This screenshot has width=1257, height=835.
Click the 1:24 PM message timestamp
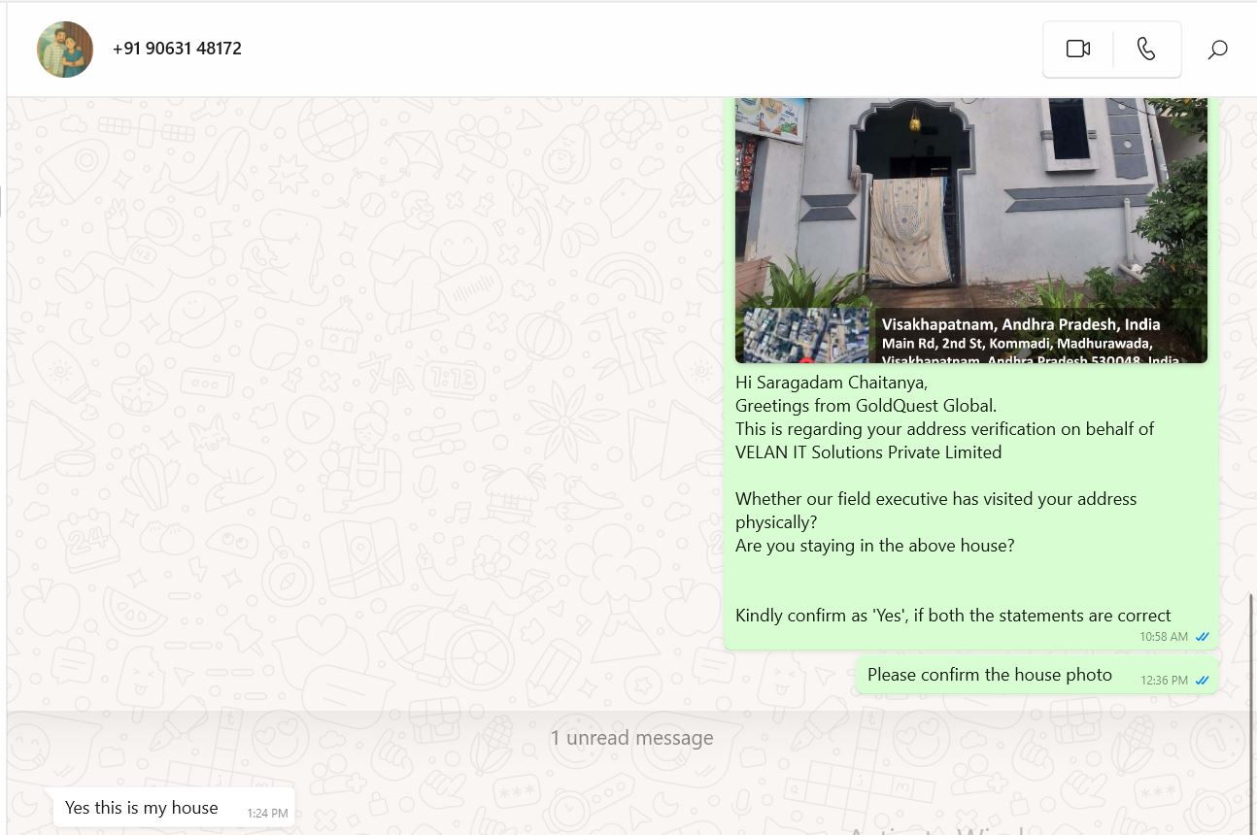[x=267, y=814]
